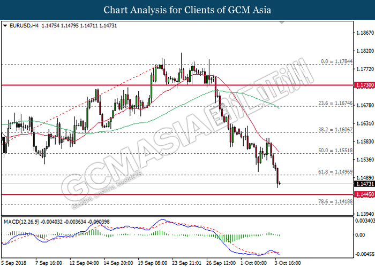Click the '5 Sep 2018' date label
The width and height of the screenshot is (375, 267).
point(13,263)
